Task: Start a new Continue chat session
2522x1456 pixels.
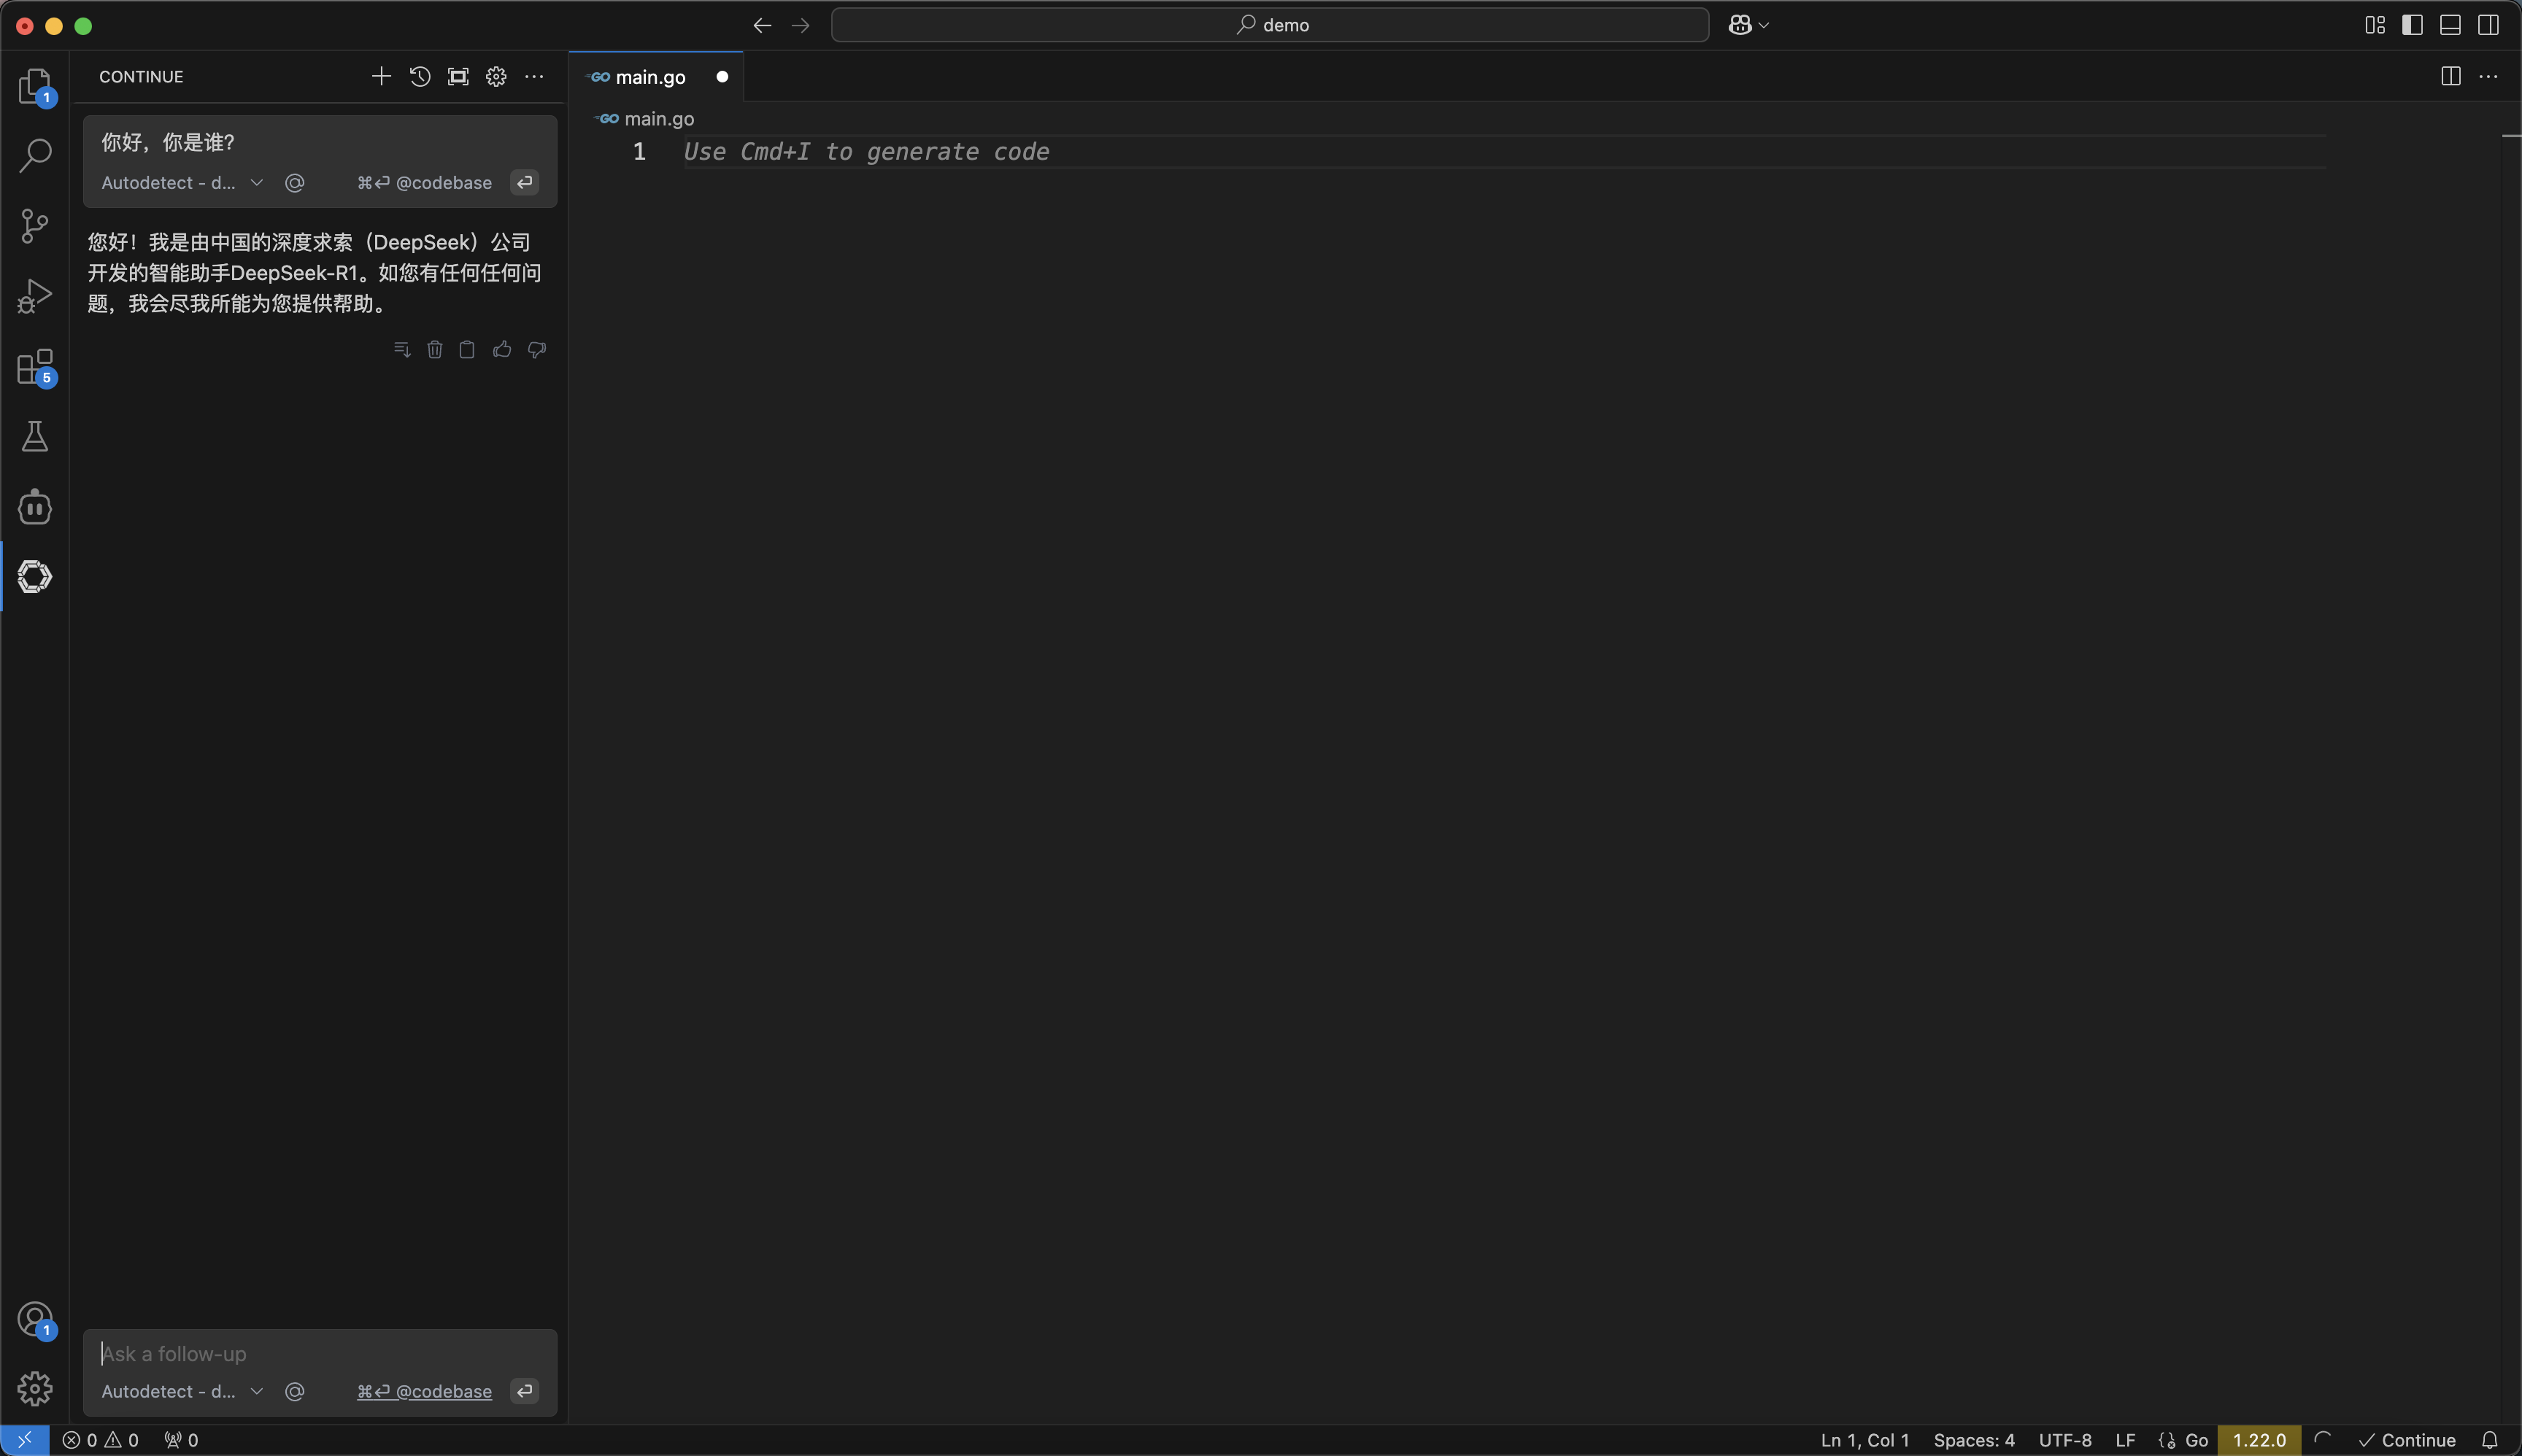Action: pos(381,77)
